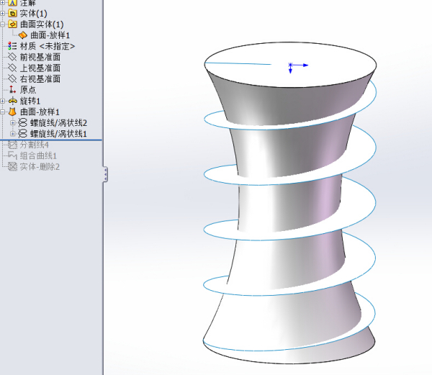This screenshot has width=432, height=375.
Task: Click the 曲面-放样1 loft feature icon
Action: 12,112
